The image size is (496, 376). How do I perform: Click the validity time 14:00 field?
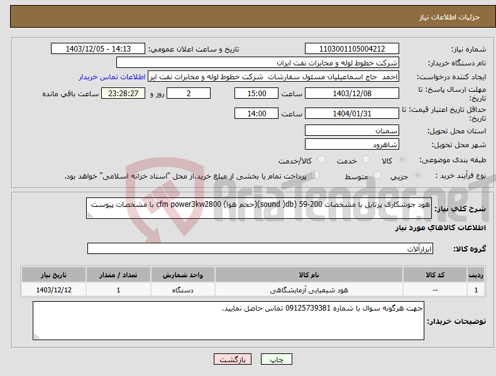(x=256, y=113)
